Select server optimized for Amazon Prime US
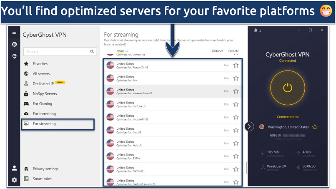This screenshot has height=189, width=336. (173, 91)
